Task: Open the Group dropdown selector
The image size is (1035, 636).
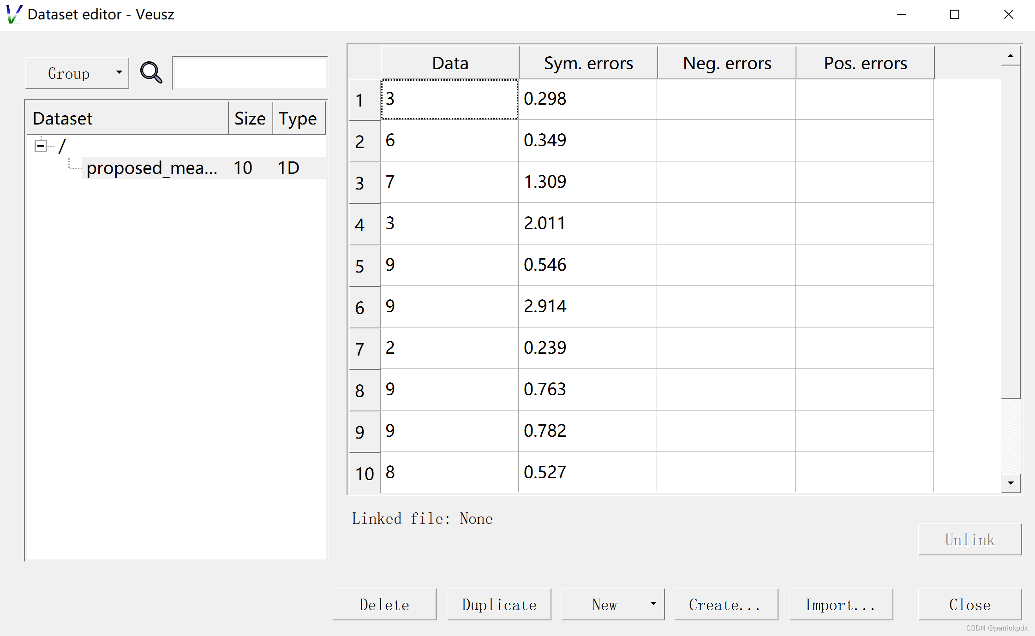Action: coord(77,73)
